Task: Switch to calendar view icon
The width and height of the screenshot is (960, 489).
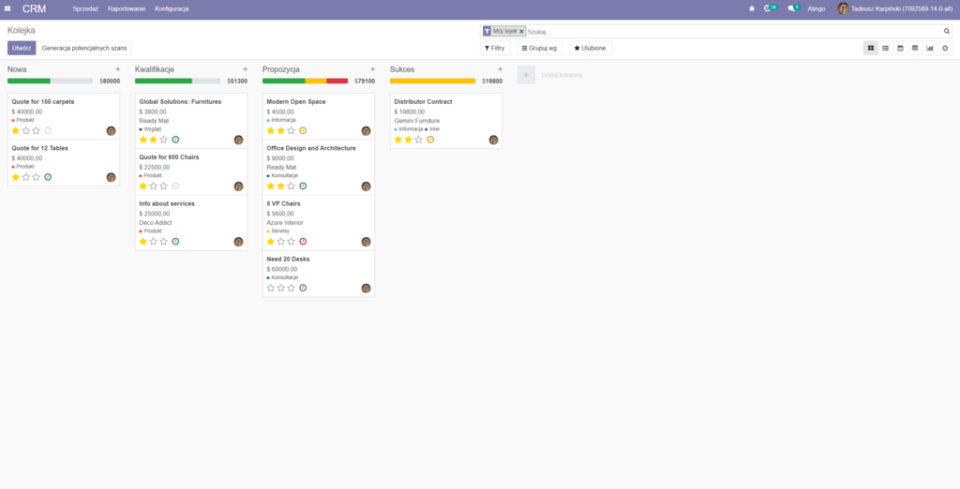Action: pyautogui.click(x=900, y=48)
